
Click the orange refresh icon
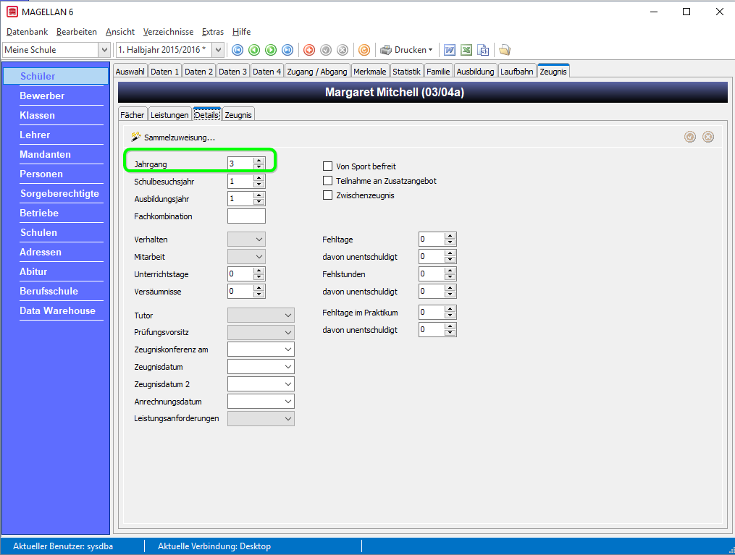[364, 50]
